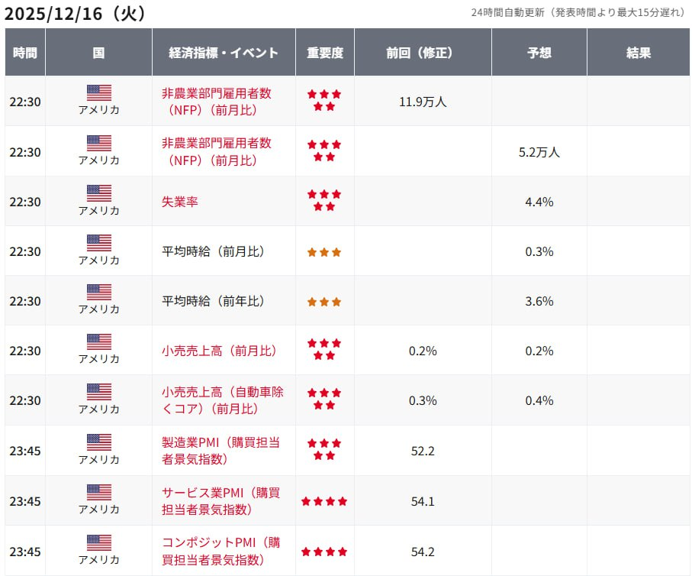Click the US flag in the 失業率 row

coord(98,193)
